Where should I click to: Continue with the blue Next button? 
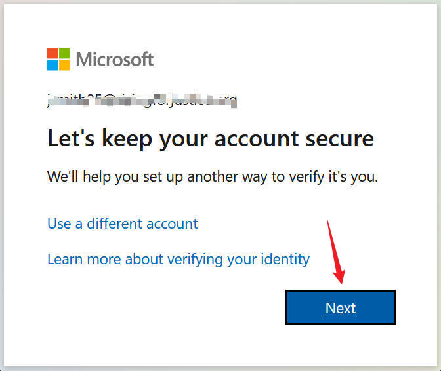(341, 307)
